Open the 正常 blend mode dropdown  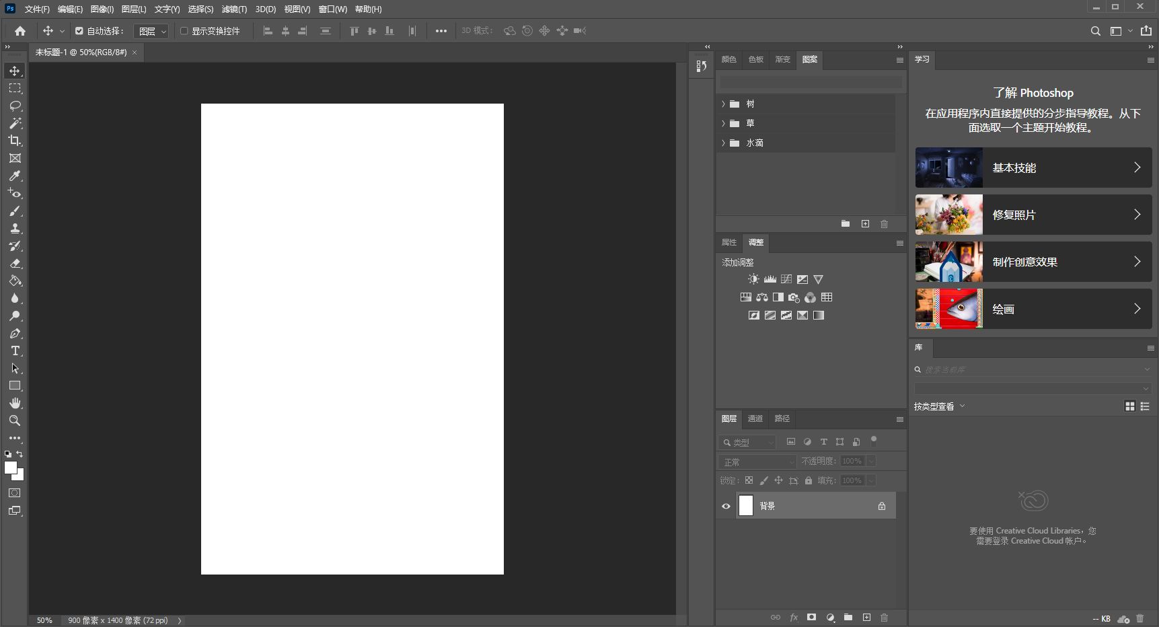757,462
